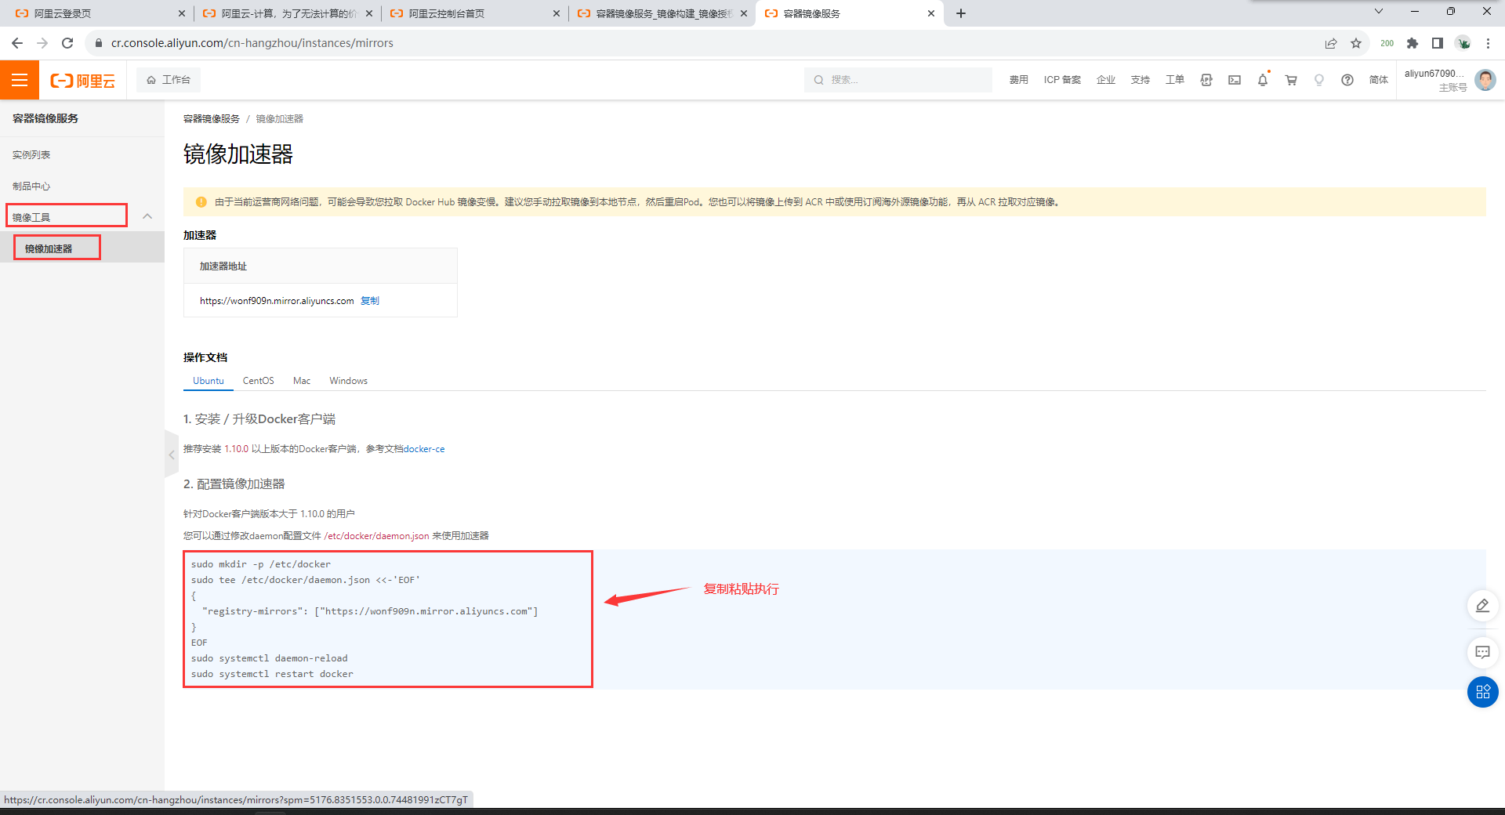
Task: Click the 复制 copy link
Action: (370, 301)
